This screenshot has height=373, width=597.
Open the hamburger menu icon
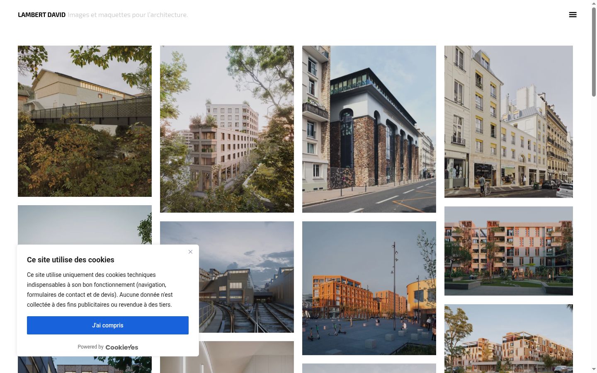tap(573, 15)
